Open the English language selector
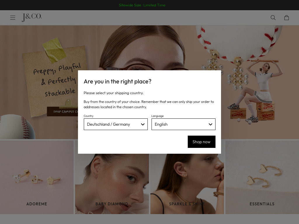Viewport: 299px width, 224px height. pos(178,124)
